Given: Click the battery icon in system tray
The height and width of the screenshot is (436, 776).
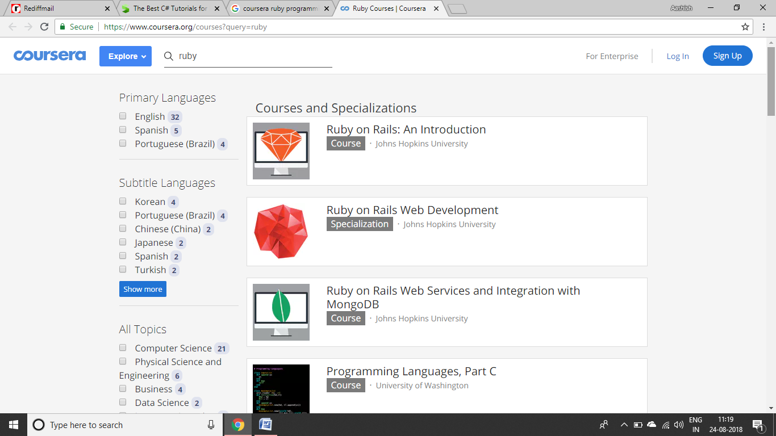Looking at the screenshot, I should pos(638,425).
